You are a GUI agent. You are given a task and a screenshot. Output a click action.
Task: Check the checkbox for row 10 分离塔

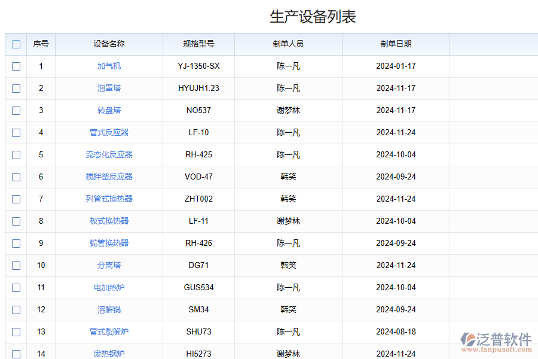[x=16, y=265]
